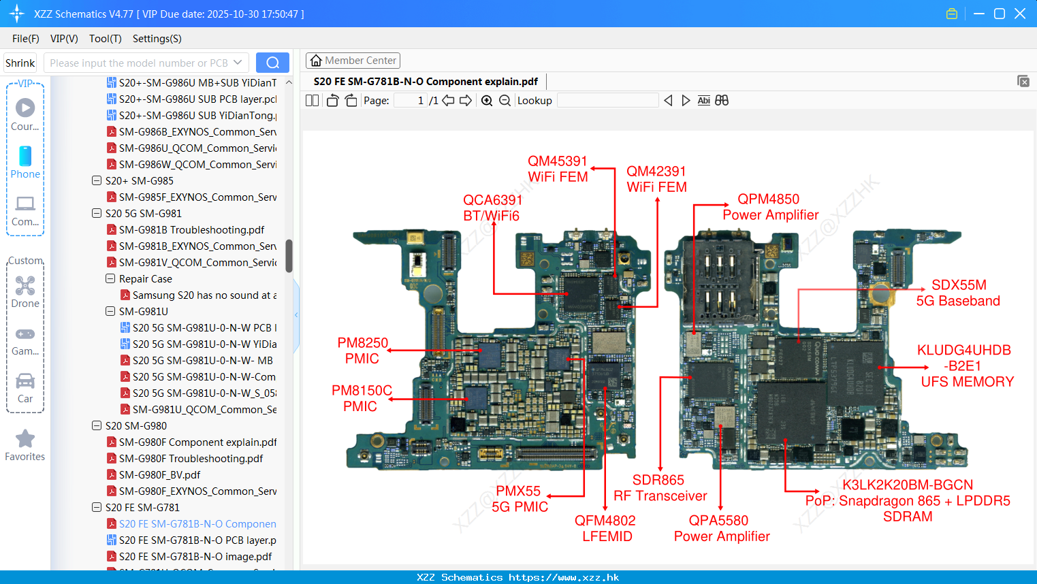The height and width of the screenshot is (584, 1037).
Task: Open the Settings(S) menu
Action: tap(157, 39)
